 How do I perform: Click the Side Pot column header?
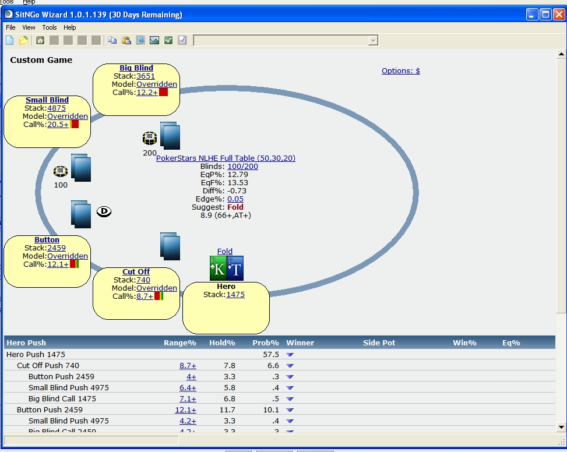[x=379, y=343]
